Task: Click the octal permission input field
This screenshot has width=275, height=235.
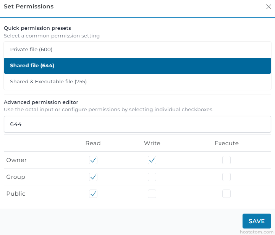Action: tap(137, 124)
